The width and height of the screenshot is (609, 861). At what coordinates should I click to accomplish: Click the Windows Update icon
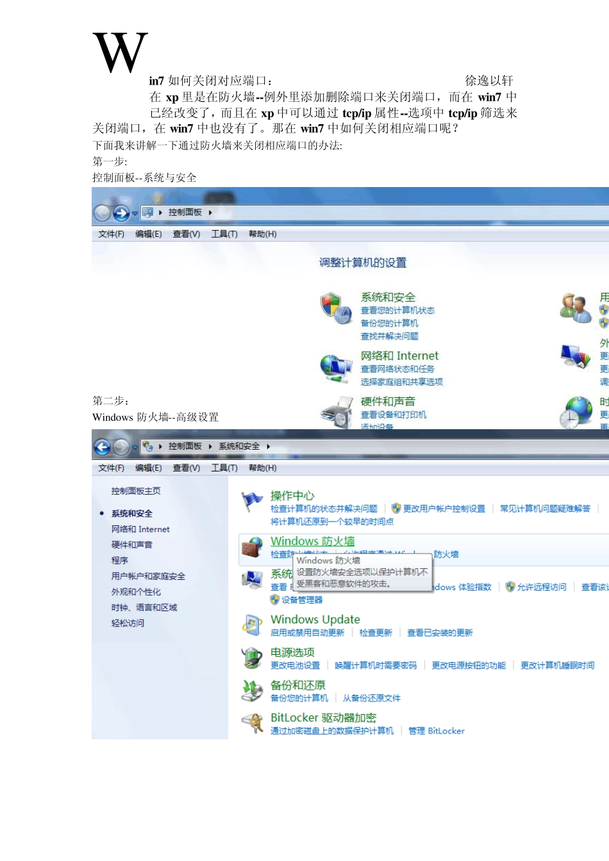click(252, 625)
